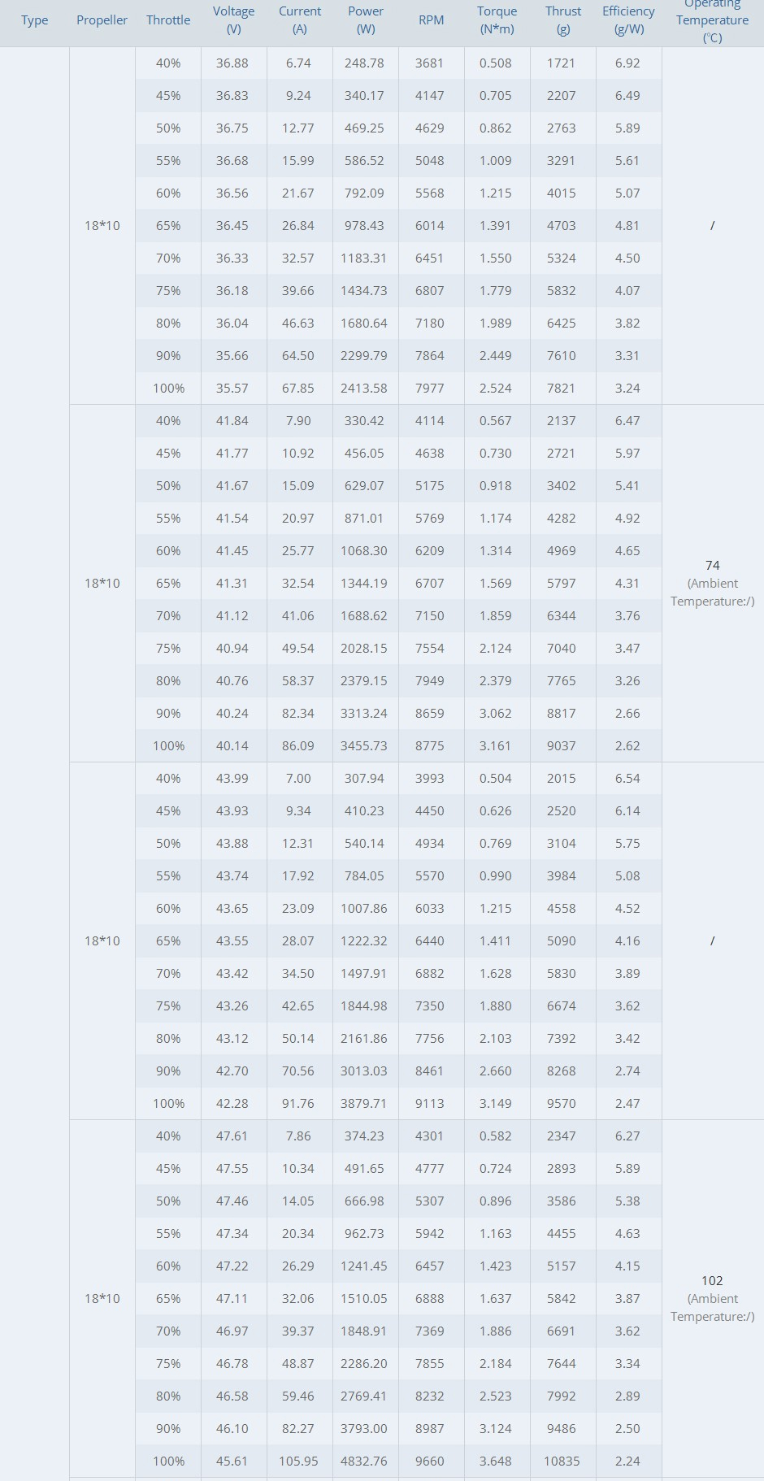
Task: Click the 3455.73 power value
Action: coord(364,745)
